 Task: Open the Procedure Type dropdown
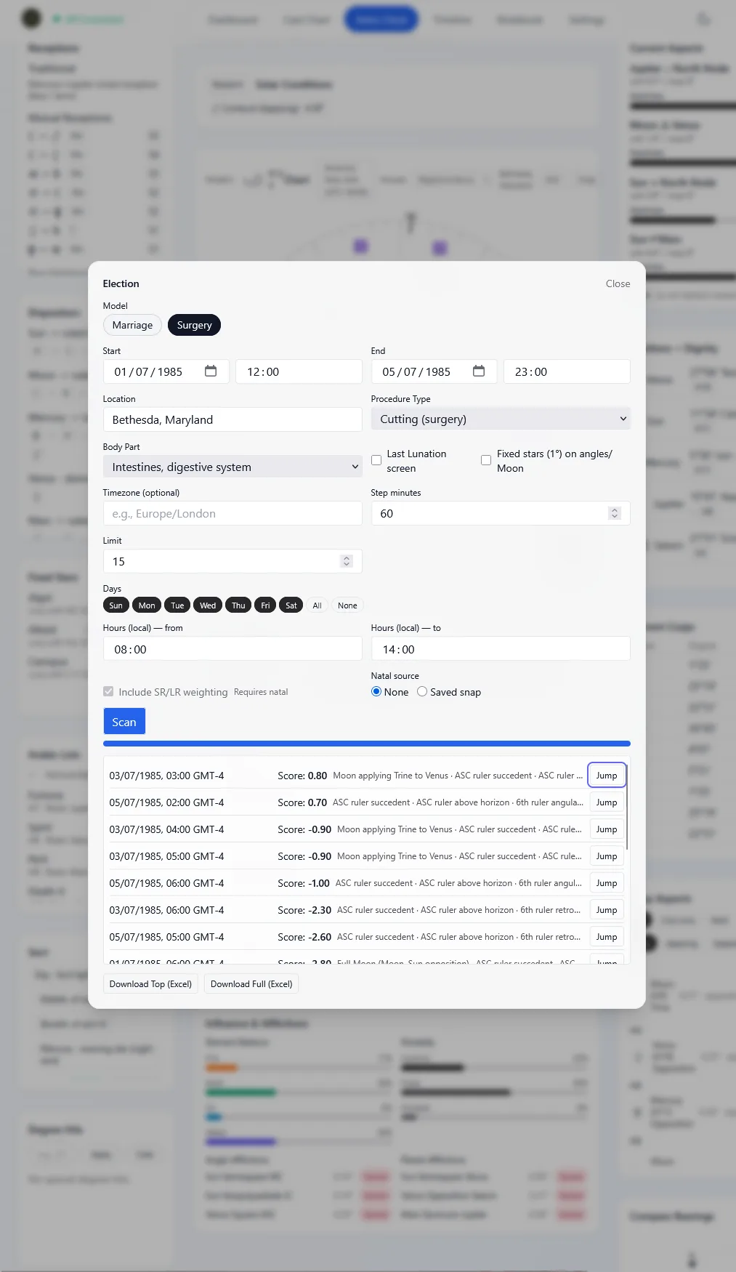[500, 419]
